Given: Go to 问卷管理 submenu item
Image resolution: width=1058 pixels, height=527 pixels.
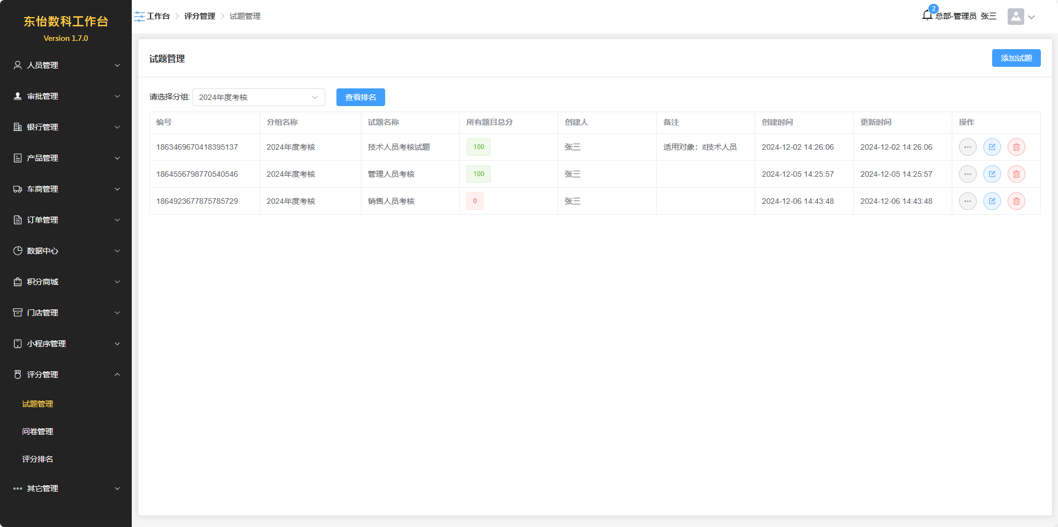Looking at the screenshot, I should 38,431.
